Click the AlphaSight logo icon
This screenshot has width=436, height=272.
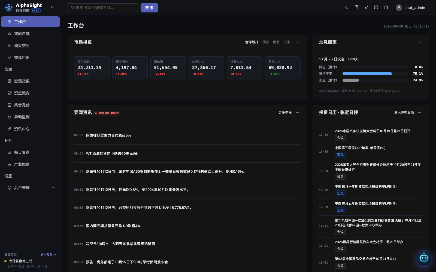(x=9, y=8)
